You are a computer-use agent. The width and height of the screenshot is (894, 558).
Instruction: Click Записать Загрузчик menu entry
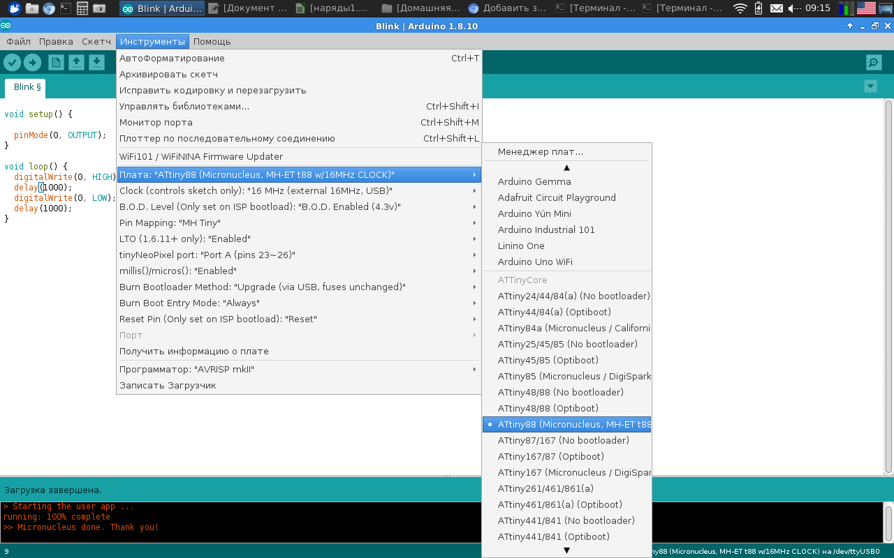click(x=168, y=385)
